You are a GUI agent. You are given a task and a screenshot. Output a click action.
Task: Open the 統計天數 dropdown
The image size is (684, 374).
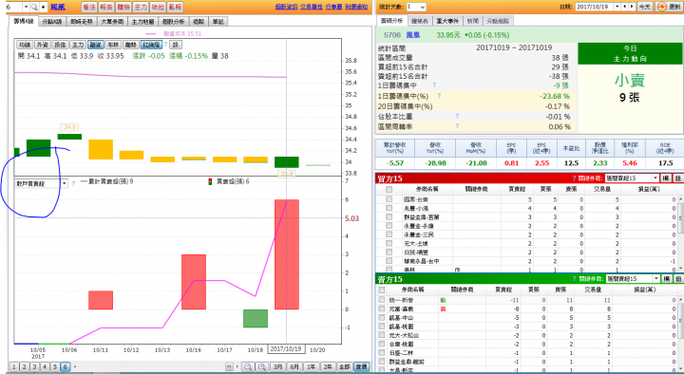pyautogui.click(x=416, y=7)
